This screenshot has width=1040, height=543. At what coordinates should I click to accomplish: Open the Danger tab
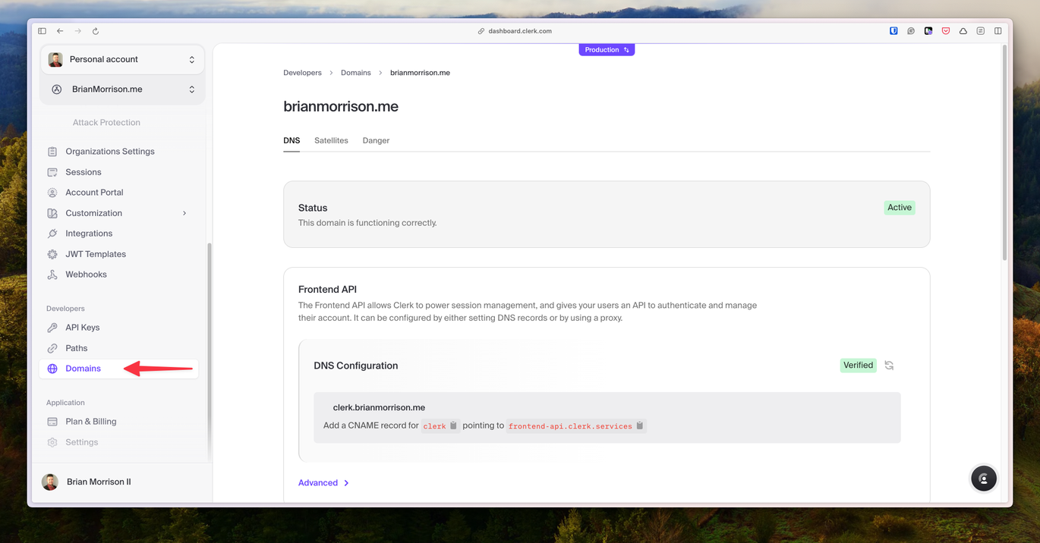tap(376, 140)
